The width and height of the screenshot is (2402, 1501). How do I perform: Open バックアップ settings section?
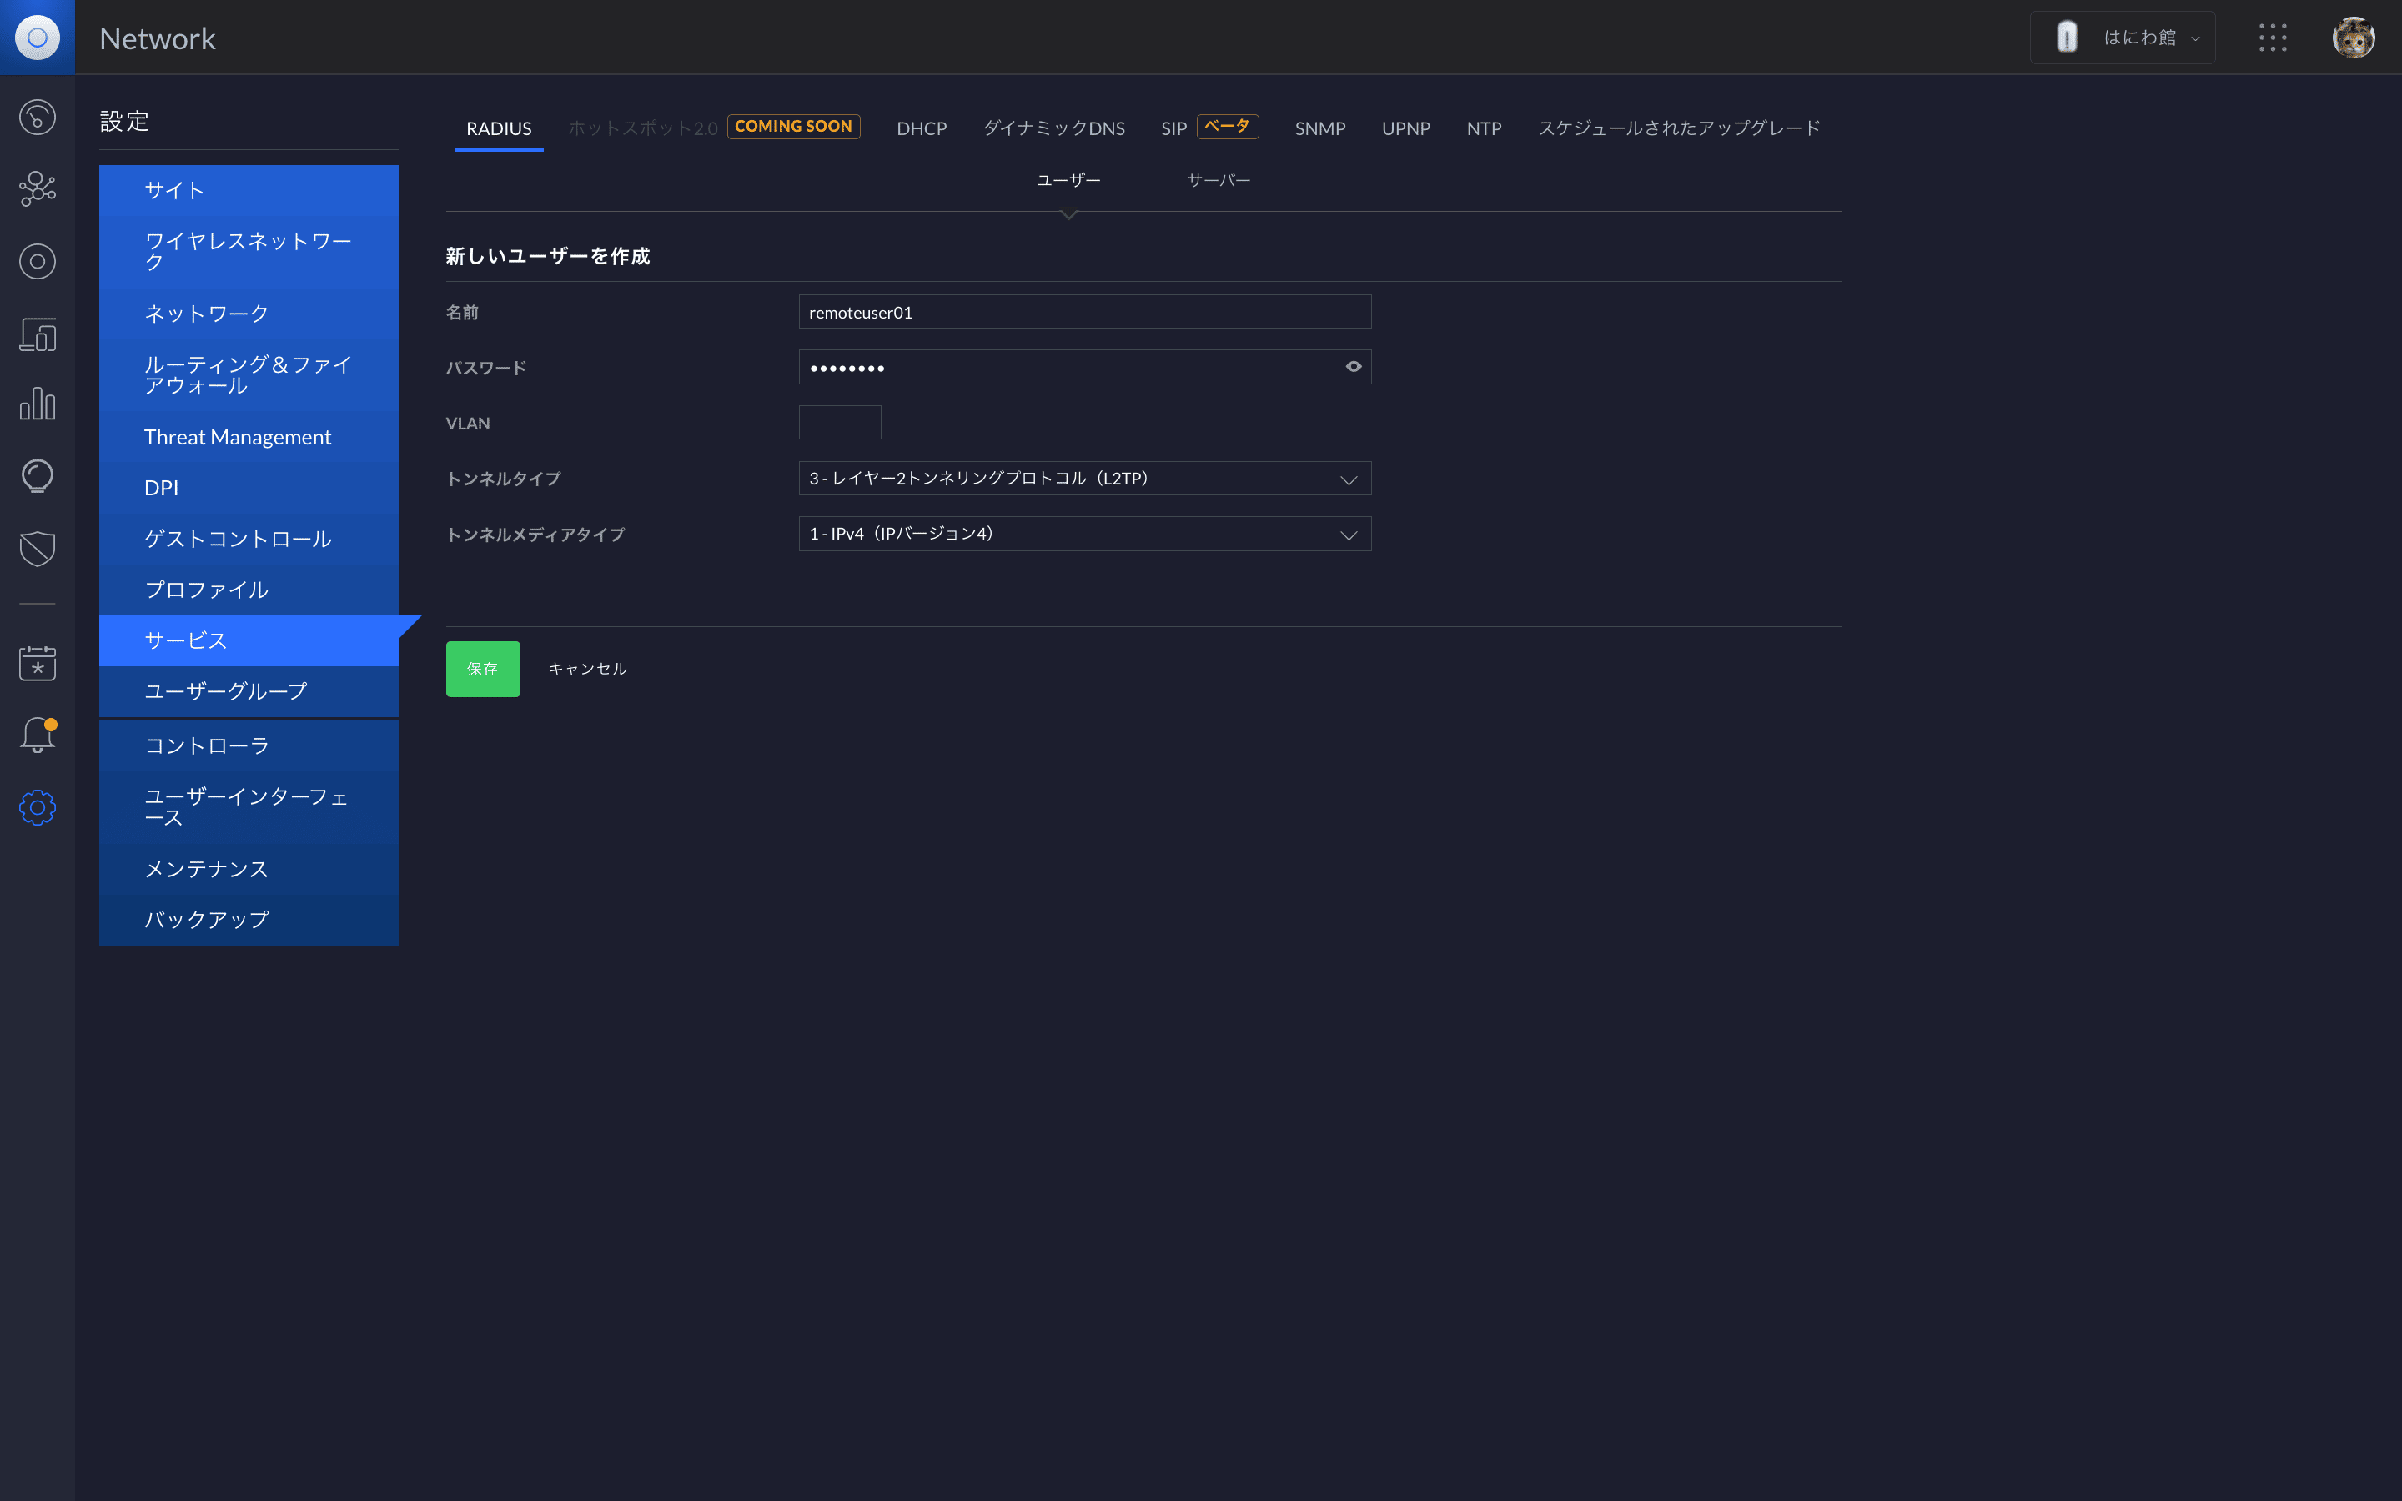(249, 921)
